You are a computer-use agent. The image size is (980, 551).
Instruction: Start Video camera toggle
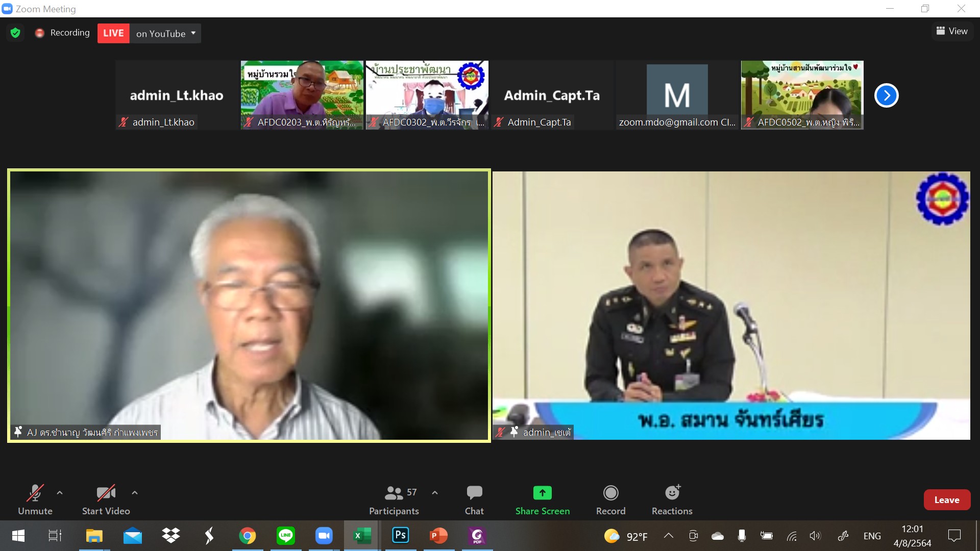106,500
